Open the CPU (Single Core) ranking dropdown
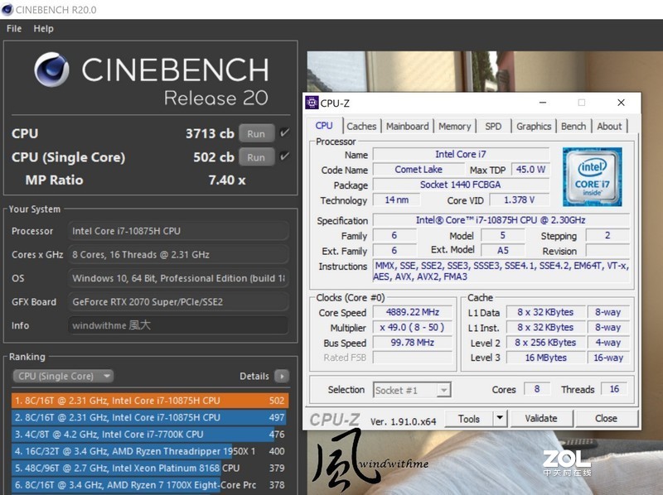This screenshot has height=495, width=663. (63, 376)
